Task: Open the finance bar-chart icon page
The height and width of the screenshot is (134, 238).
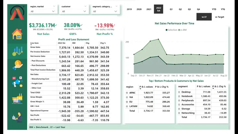Action: (x=17, y=51)
